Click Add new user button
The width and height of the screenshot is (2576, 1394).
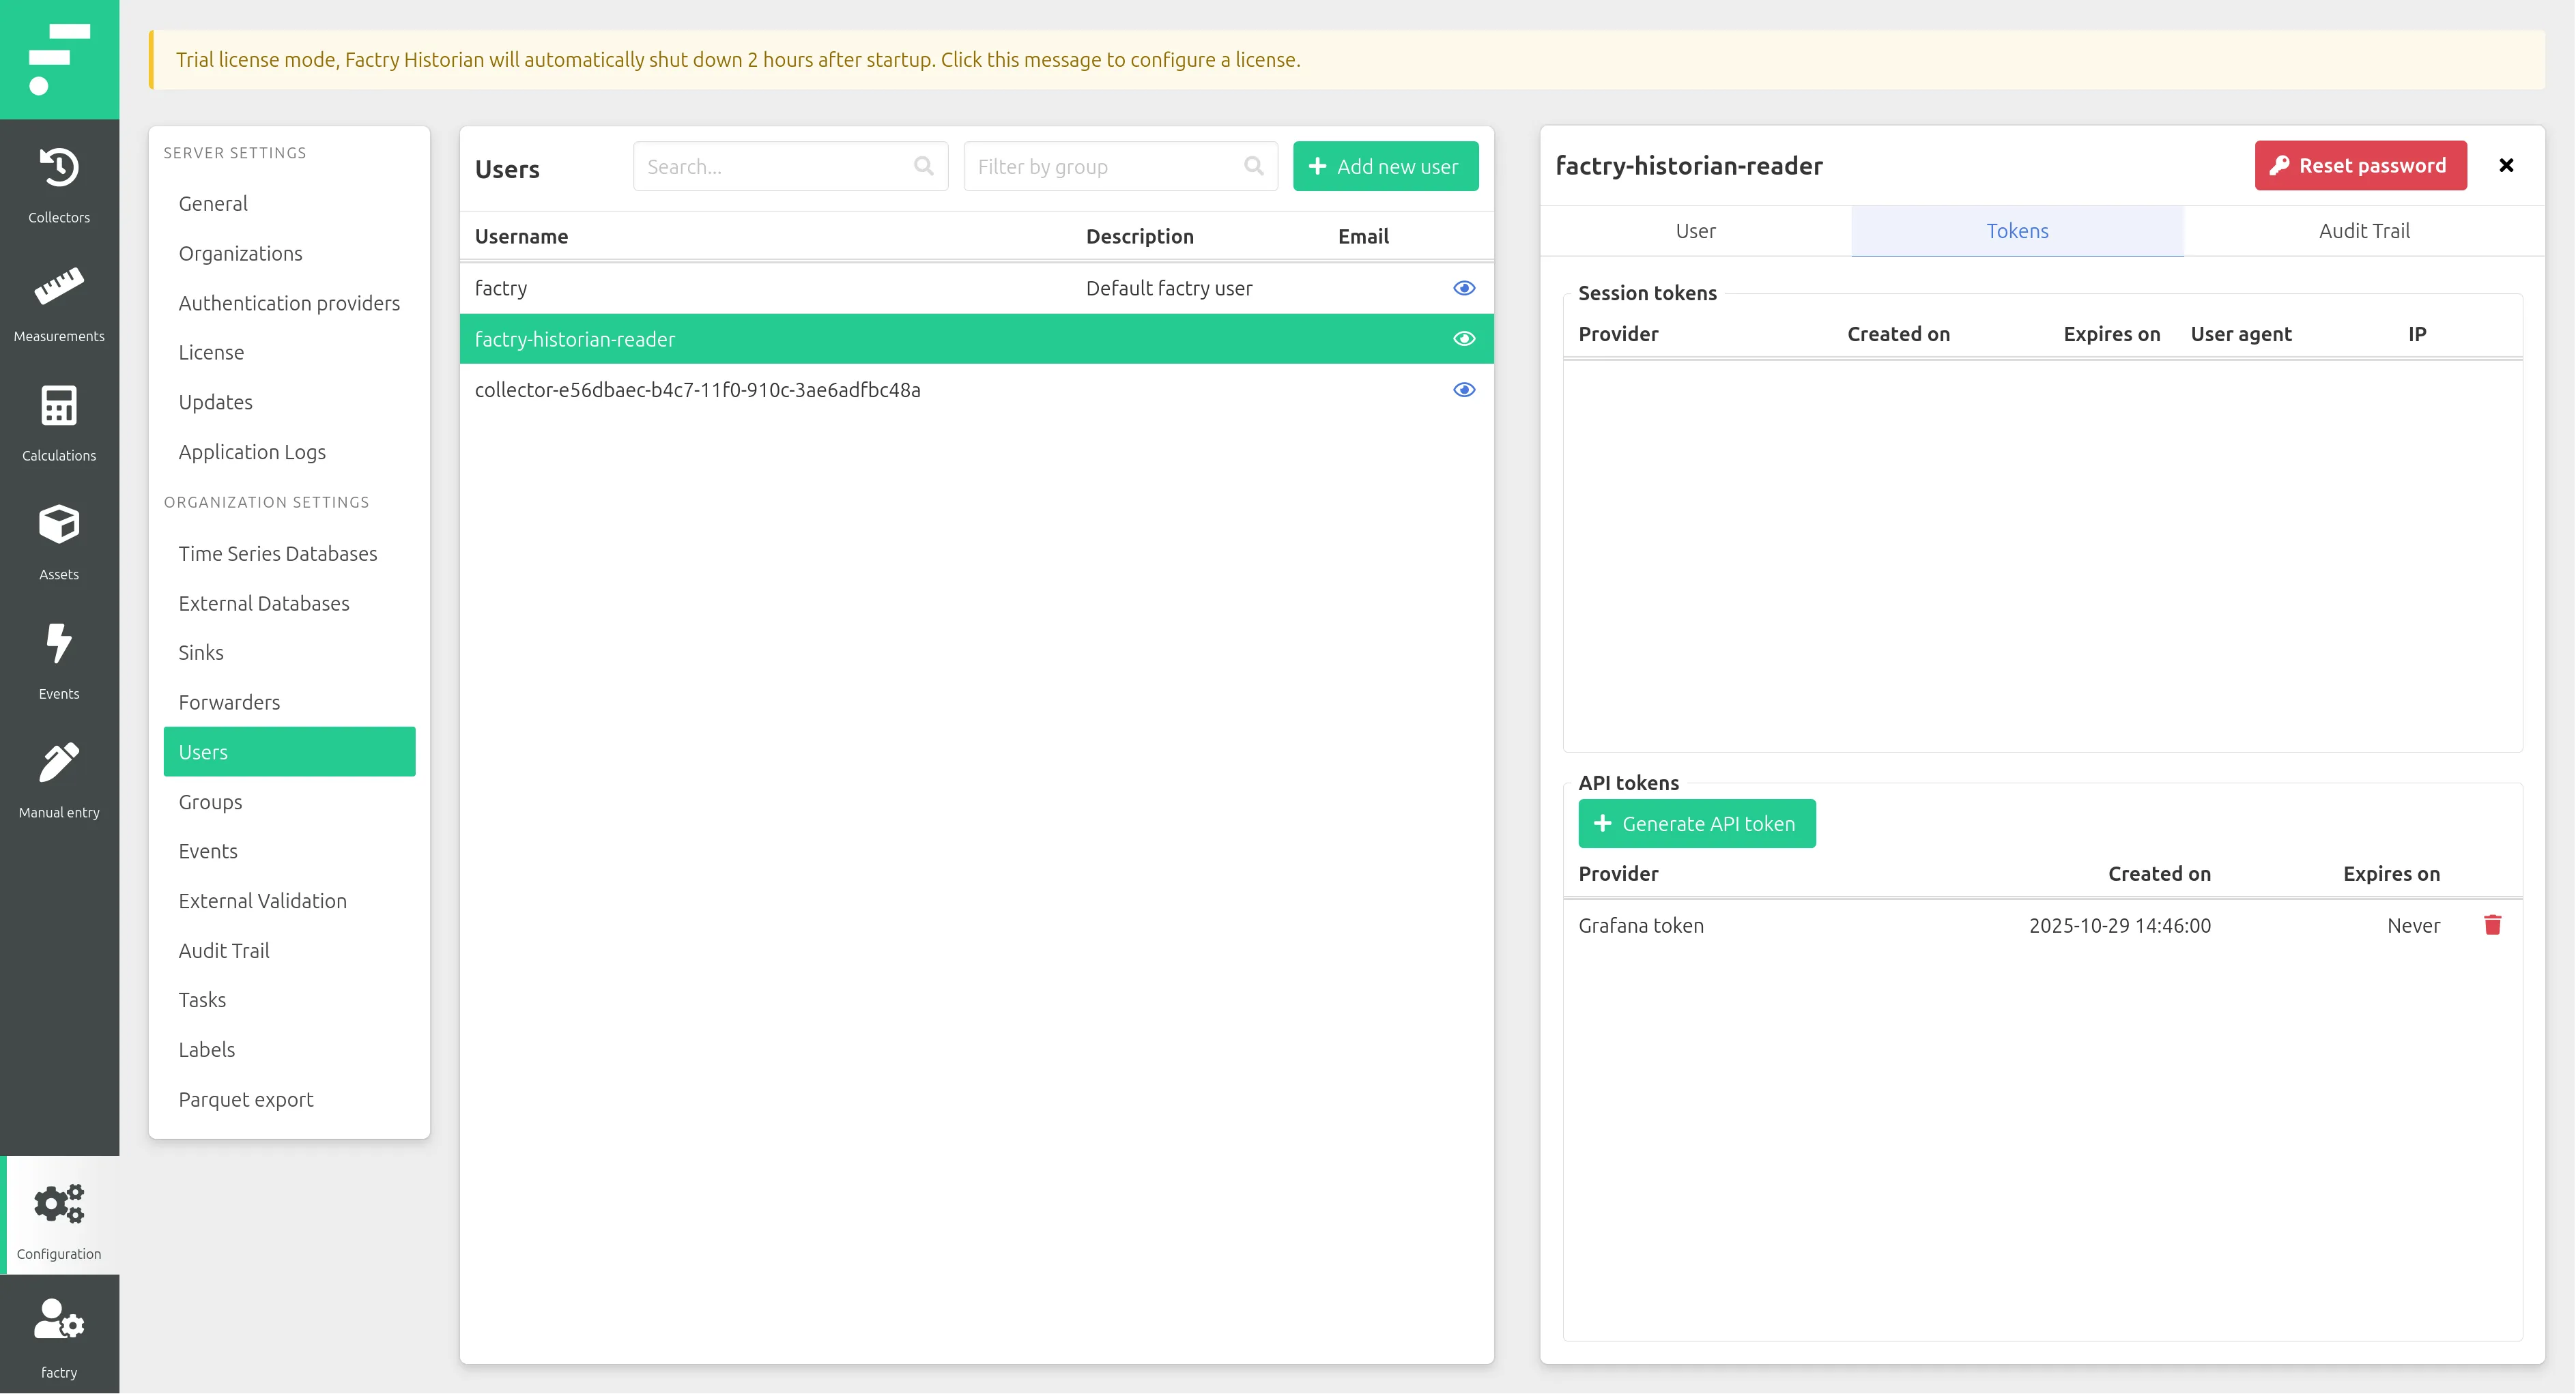click(x=1385, y=166)
